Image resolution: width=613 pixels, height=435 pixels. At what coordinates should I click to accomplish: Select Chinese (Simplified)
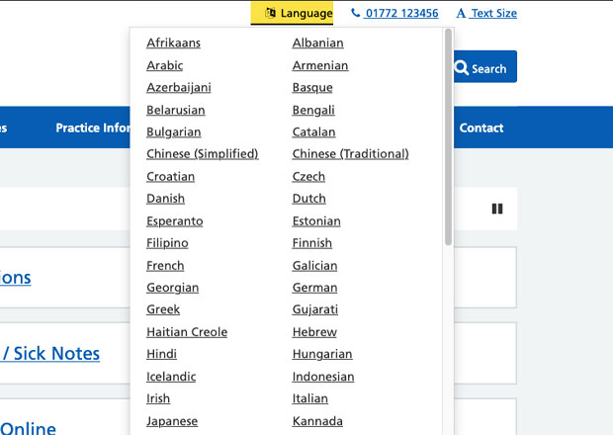click(202, 154)
